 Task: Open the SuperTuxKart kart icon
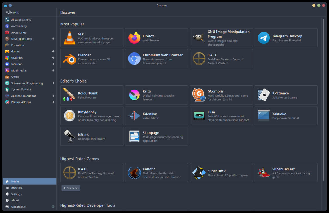pos(264,173)
